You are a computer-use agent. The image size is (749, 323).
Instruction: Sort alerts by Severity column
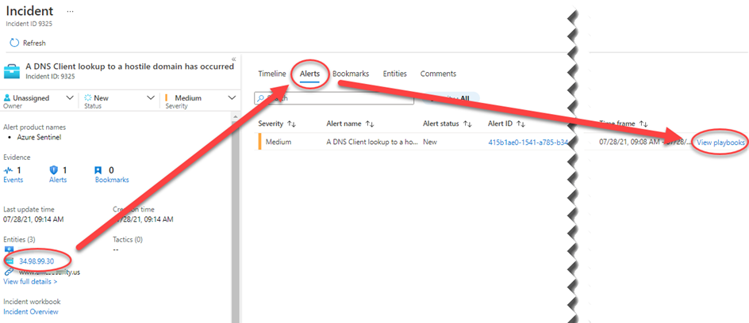(291, 123)
